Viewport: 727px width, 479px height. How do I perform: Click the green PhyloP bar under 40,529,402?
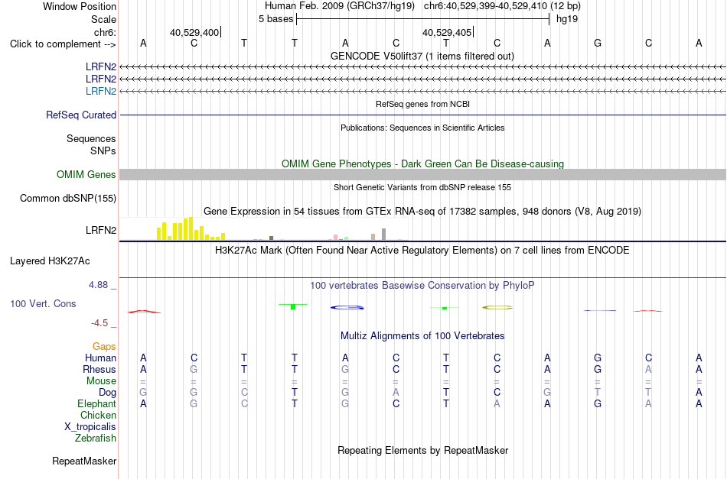[293, 306]
